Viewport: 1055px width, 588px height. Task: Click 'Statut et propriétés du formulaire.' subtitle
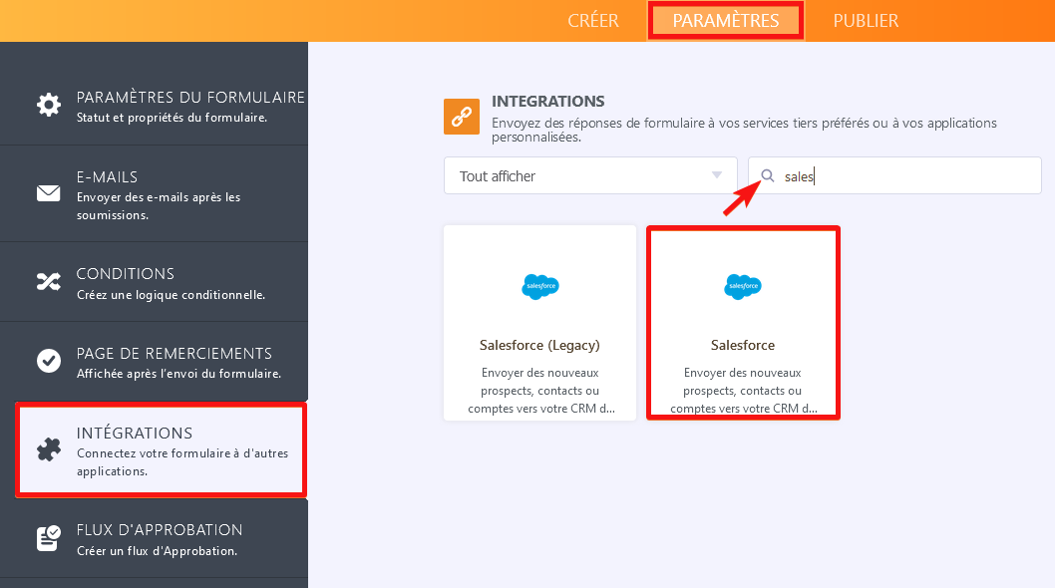[172, 118]
